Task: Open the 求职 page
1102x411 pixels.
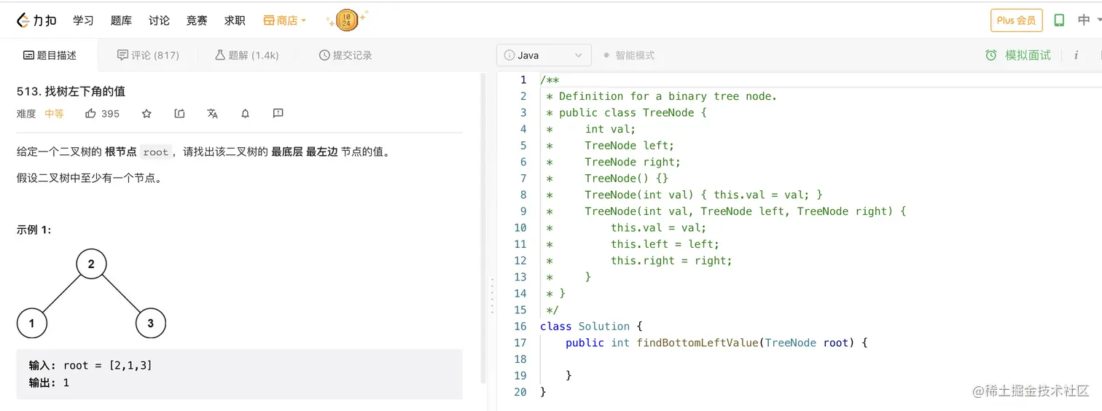Action: coord(235,20)
